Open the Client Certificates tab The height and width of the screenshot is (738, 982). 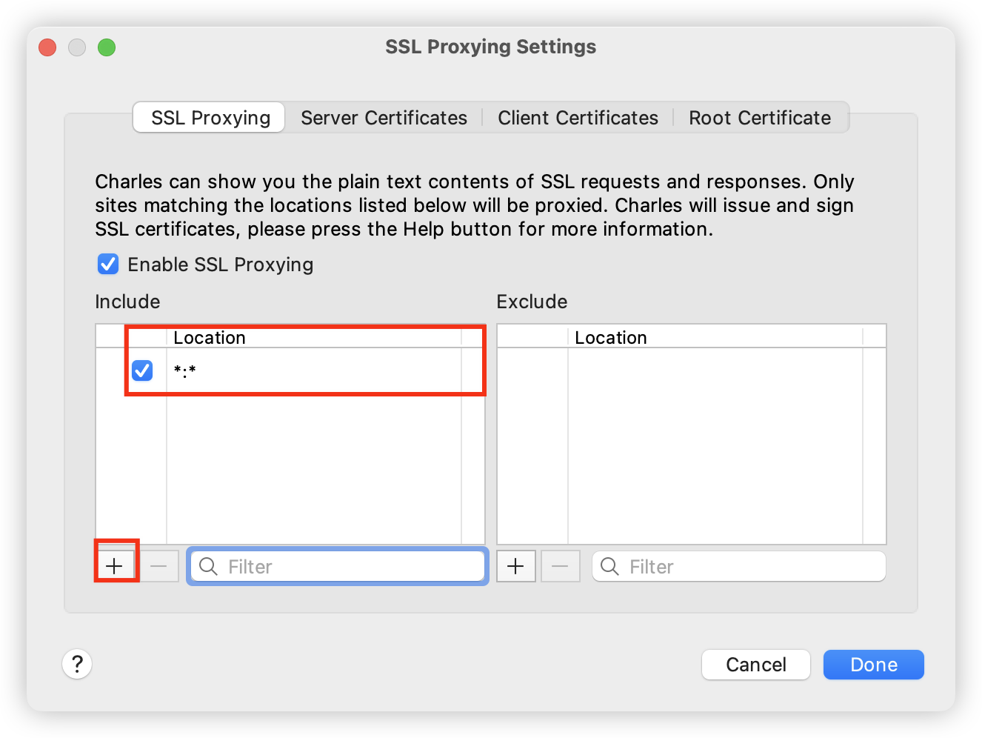tap(578, 118)
